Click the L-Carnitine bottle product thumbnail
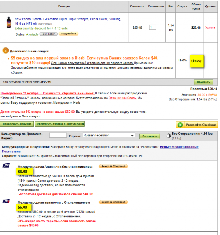220x235 pixels. point(9,22)
